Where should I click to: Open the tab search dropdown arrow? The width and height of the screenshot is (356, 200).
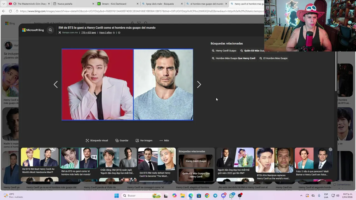click(4, 4)
